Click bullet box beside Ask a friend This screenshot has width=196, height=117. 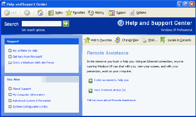point(10,51)
